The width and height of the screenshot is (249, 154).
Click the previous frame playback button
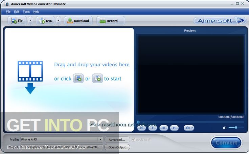141,128
